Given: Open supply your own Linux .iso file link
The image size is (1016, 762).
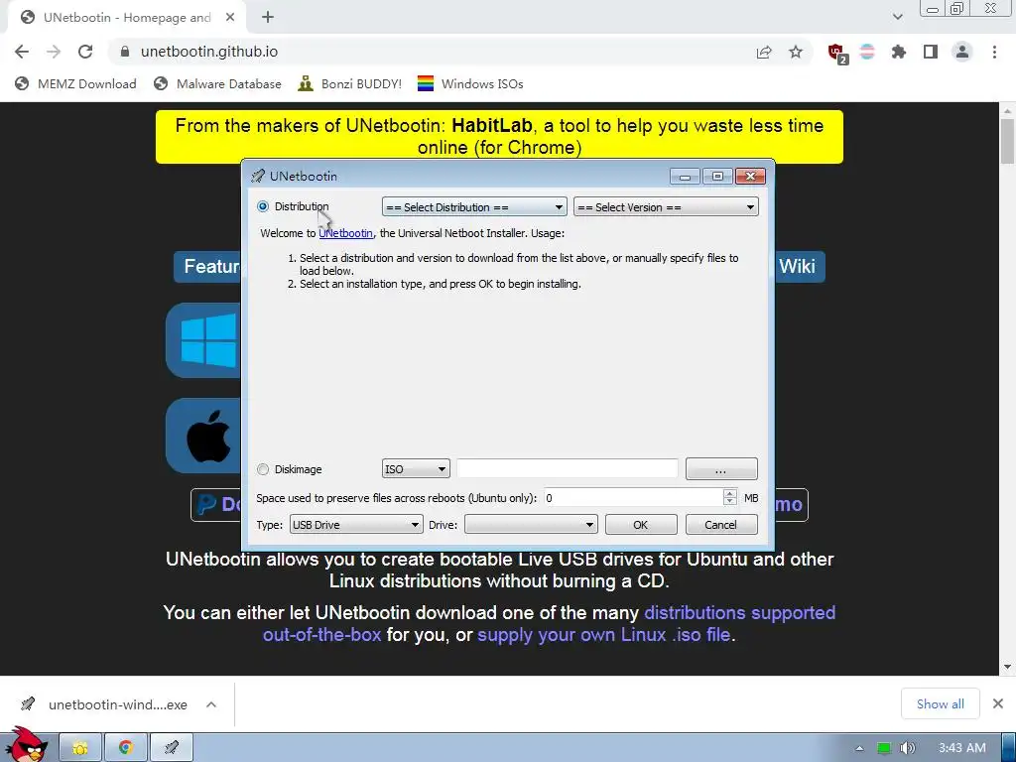Looking at the screenshot, I should (x=604, y=634).
